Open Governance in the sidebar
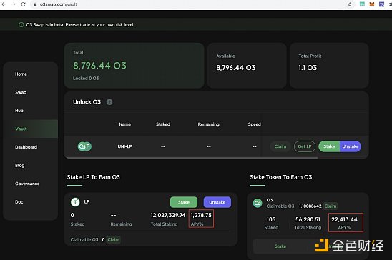Viewport: 392px width, 260px height. tap(27, 184)
